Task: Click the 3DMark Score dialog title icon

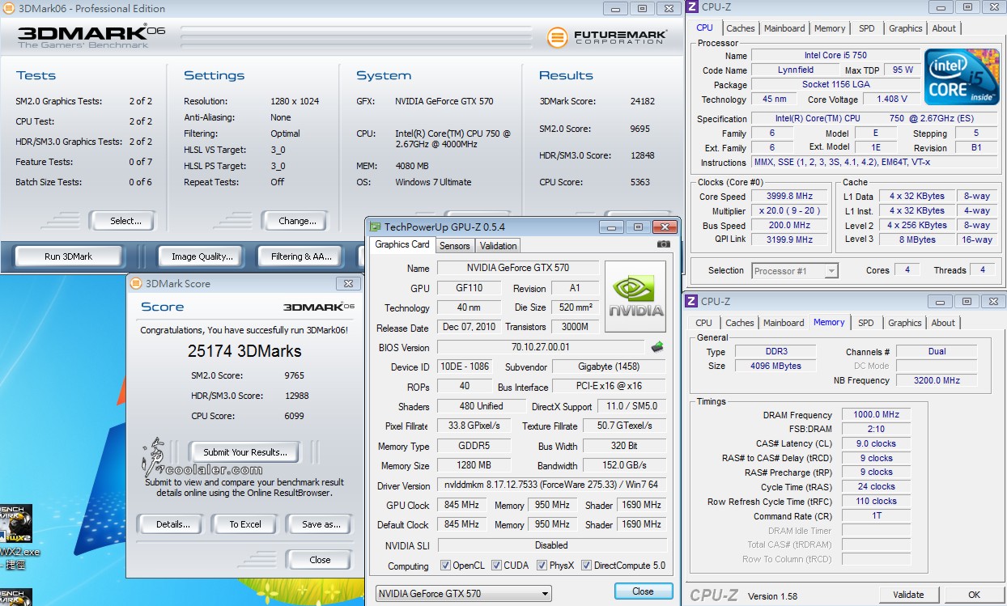Action: point(135,283)
